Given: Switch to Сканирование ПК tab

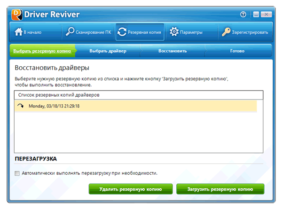Looking at the screenshot, I should (88, 32).
